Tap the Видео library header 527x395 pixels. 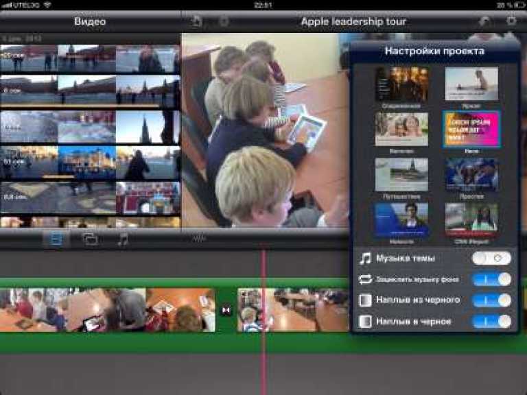tap(90, 21)
